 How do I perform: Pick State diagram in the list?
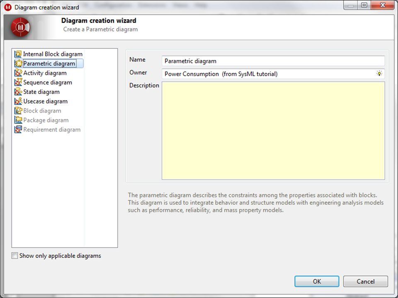click(x=41, y=92)
